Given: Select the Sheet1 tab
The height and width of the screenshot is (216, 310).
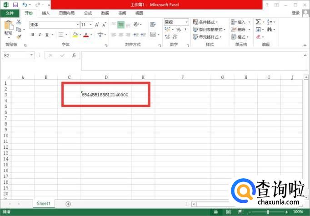Looking at the screenshot, I should 44,204.
